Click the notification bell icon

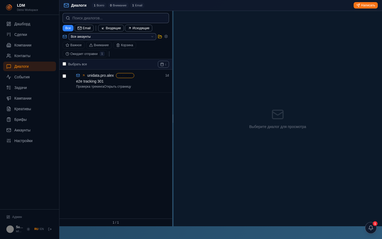click(x=371, y=228)
